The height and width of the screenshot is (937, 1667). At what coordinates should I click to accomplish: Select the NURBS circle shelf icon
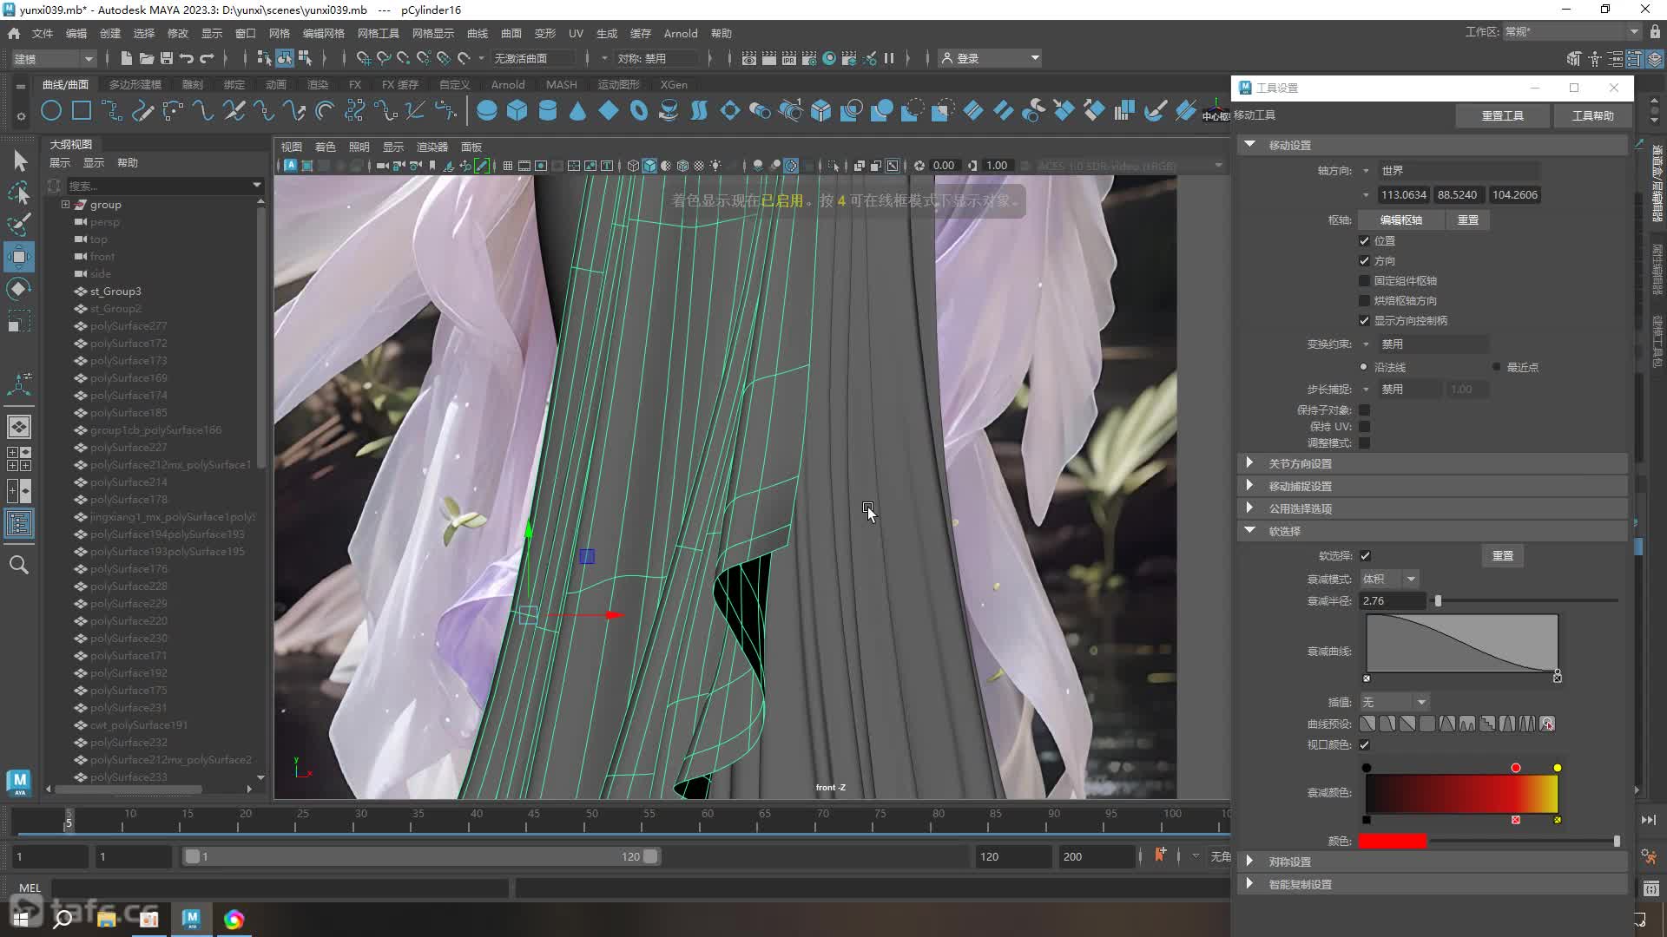pos(51,110)
